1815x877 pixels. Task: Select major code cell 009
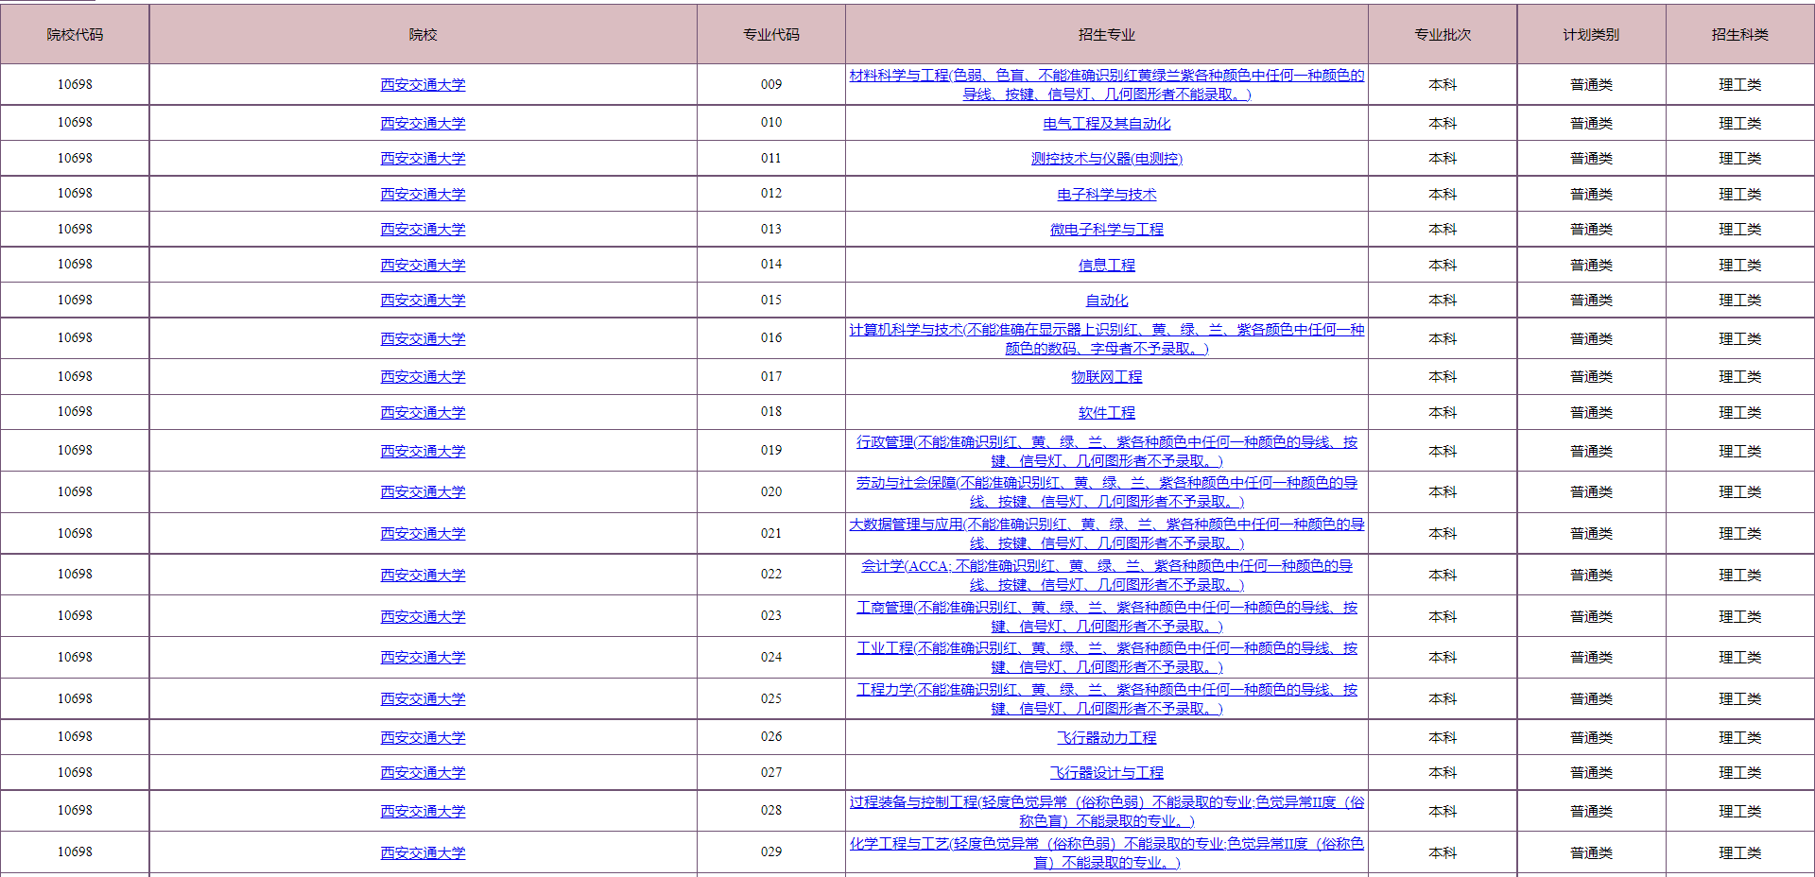[x=771, y=84]
